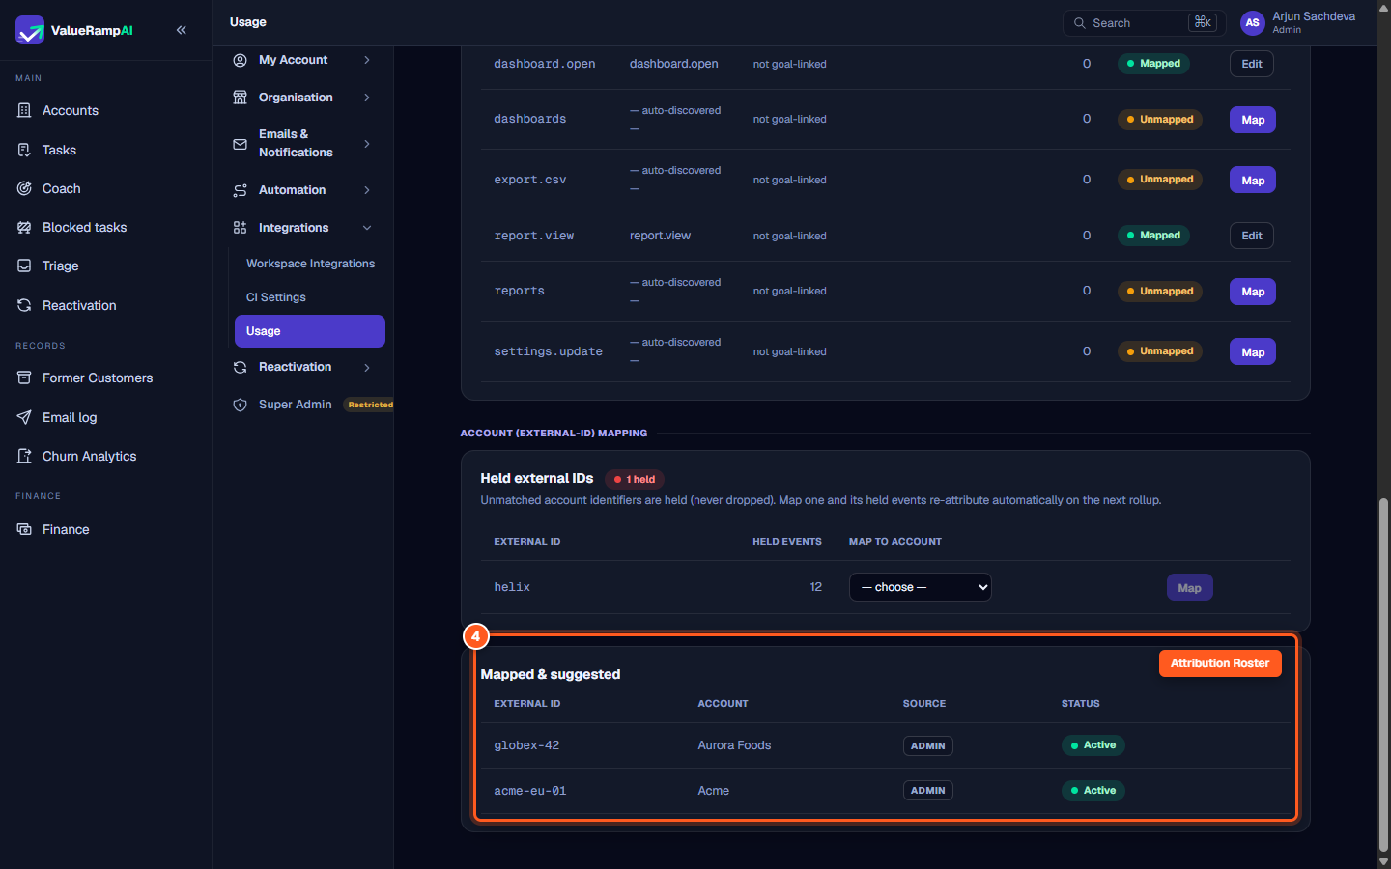This screenshot has height=869, width=1391.
Task: Click the ValueRampAI logo icon
Action: coord(30,30)
